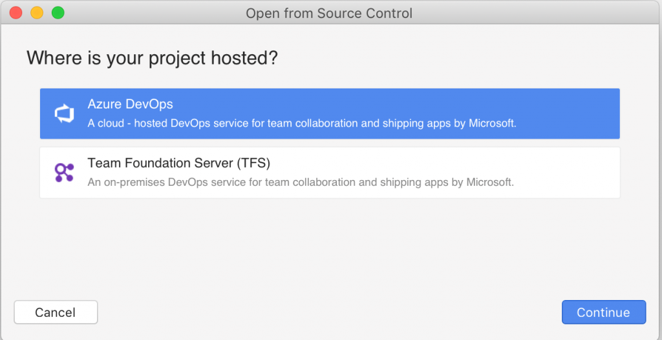Viewport: 662px width, 340px height.
Task: Click the word Microsoft in the TFS description
Action: pos(489,183)
